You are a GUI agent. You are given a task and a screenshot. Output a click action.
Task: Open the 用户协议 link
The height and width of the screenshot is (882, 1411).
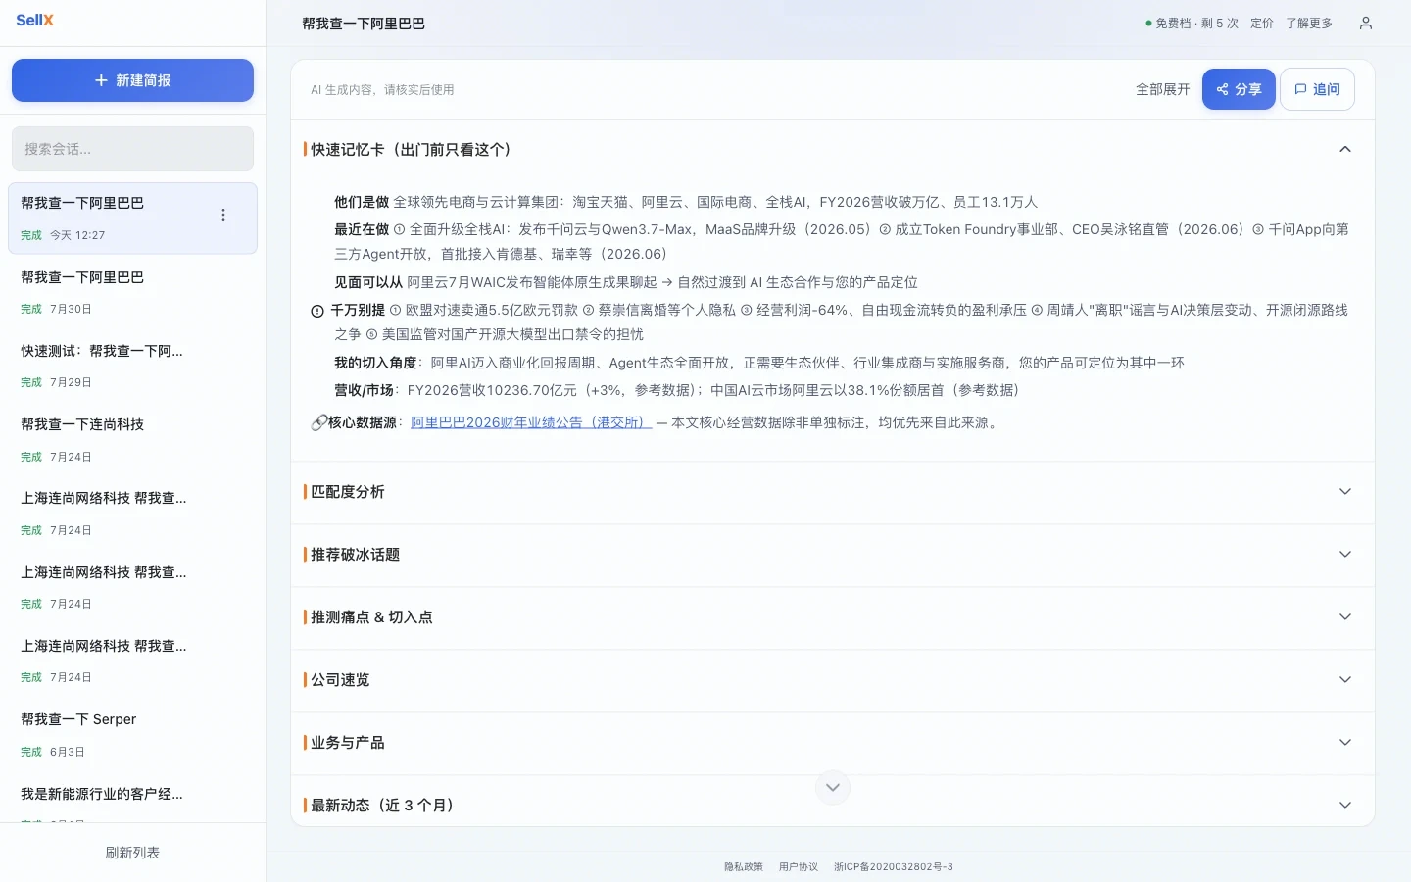coord(799,866)
